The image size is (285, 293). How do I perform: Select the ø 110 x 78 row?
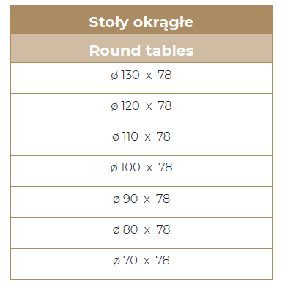pyautogui.click(x=141, y=140)
